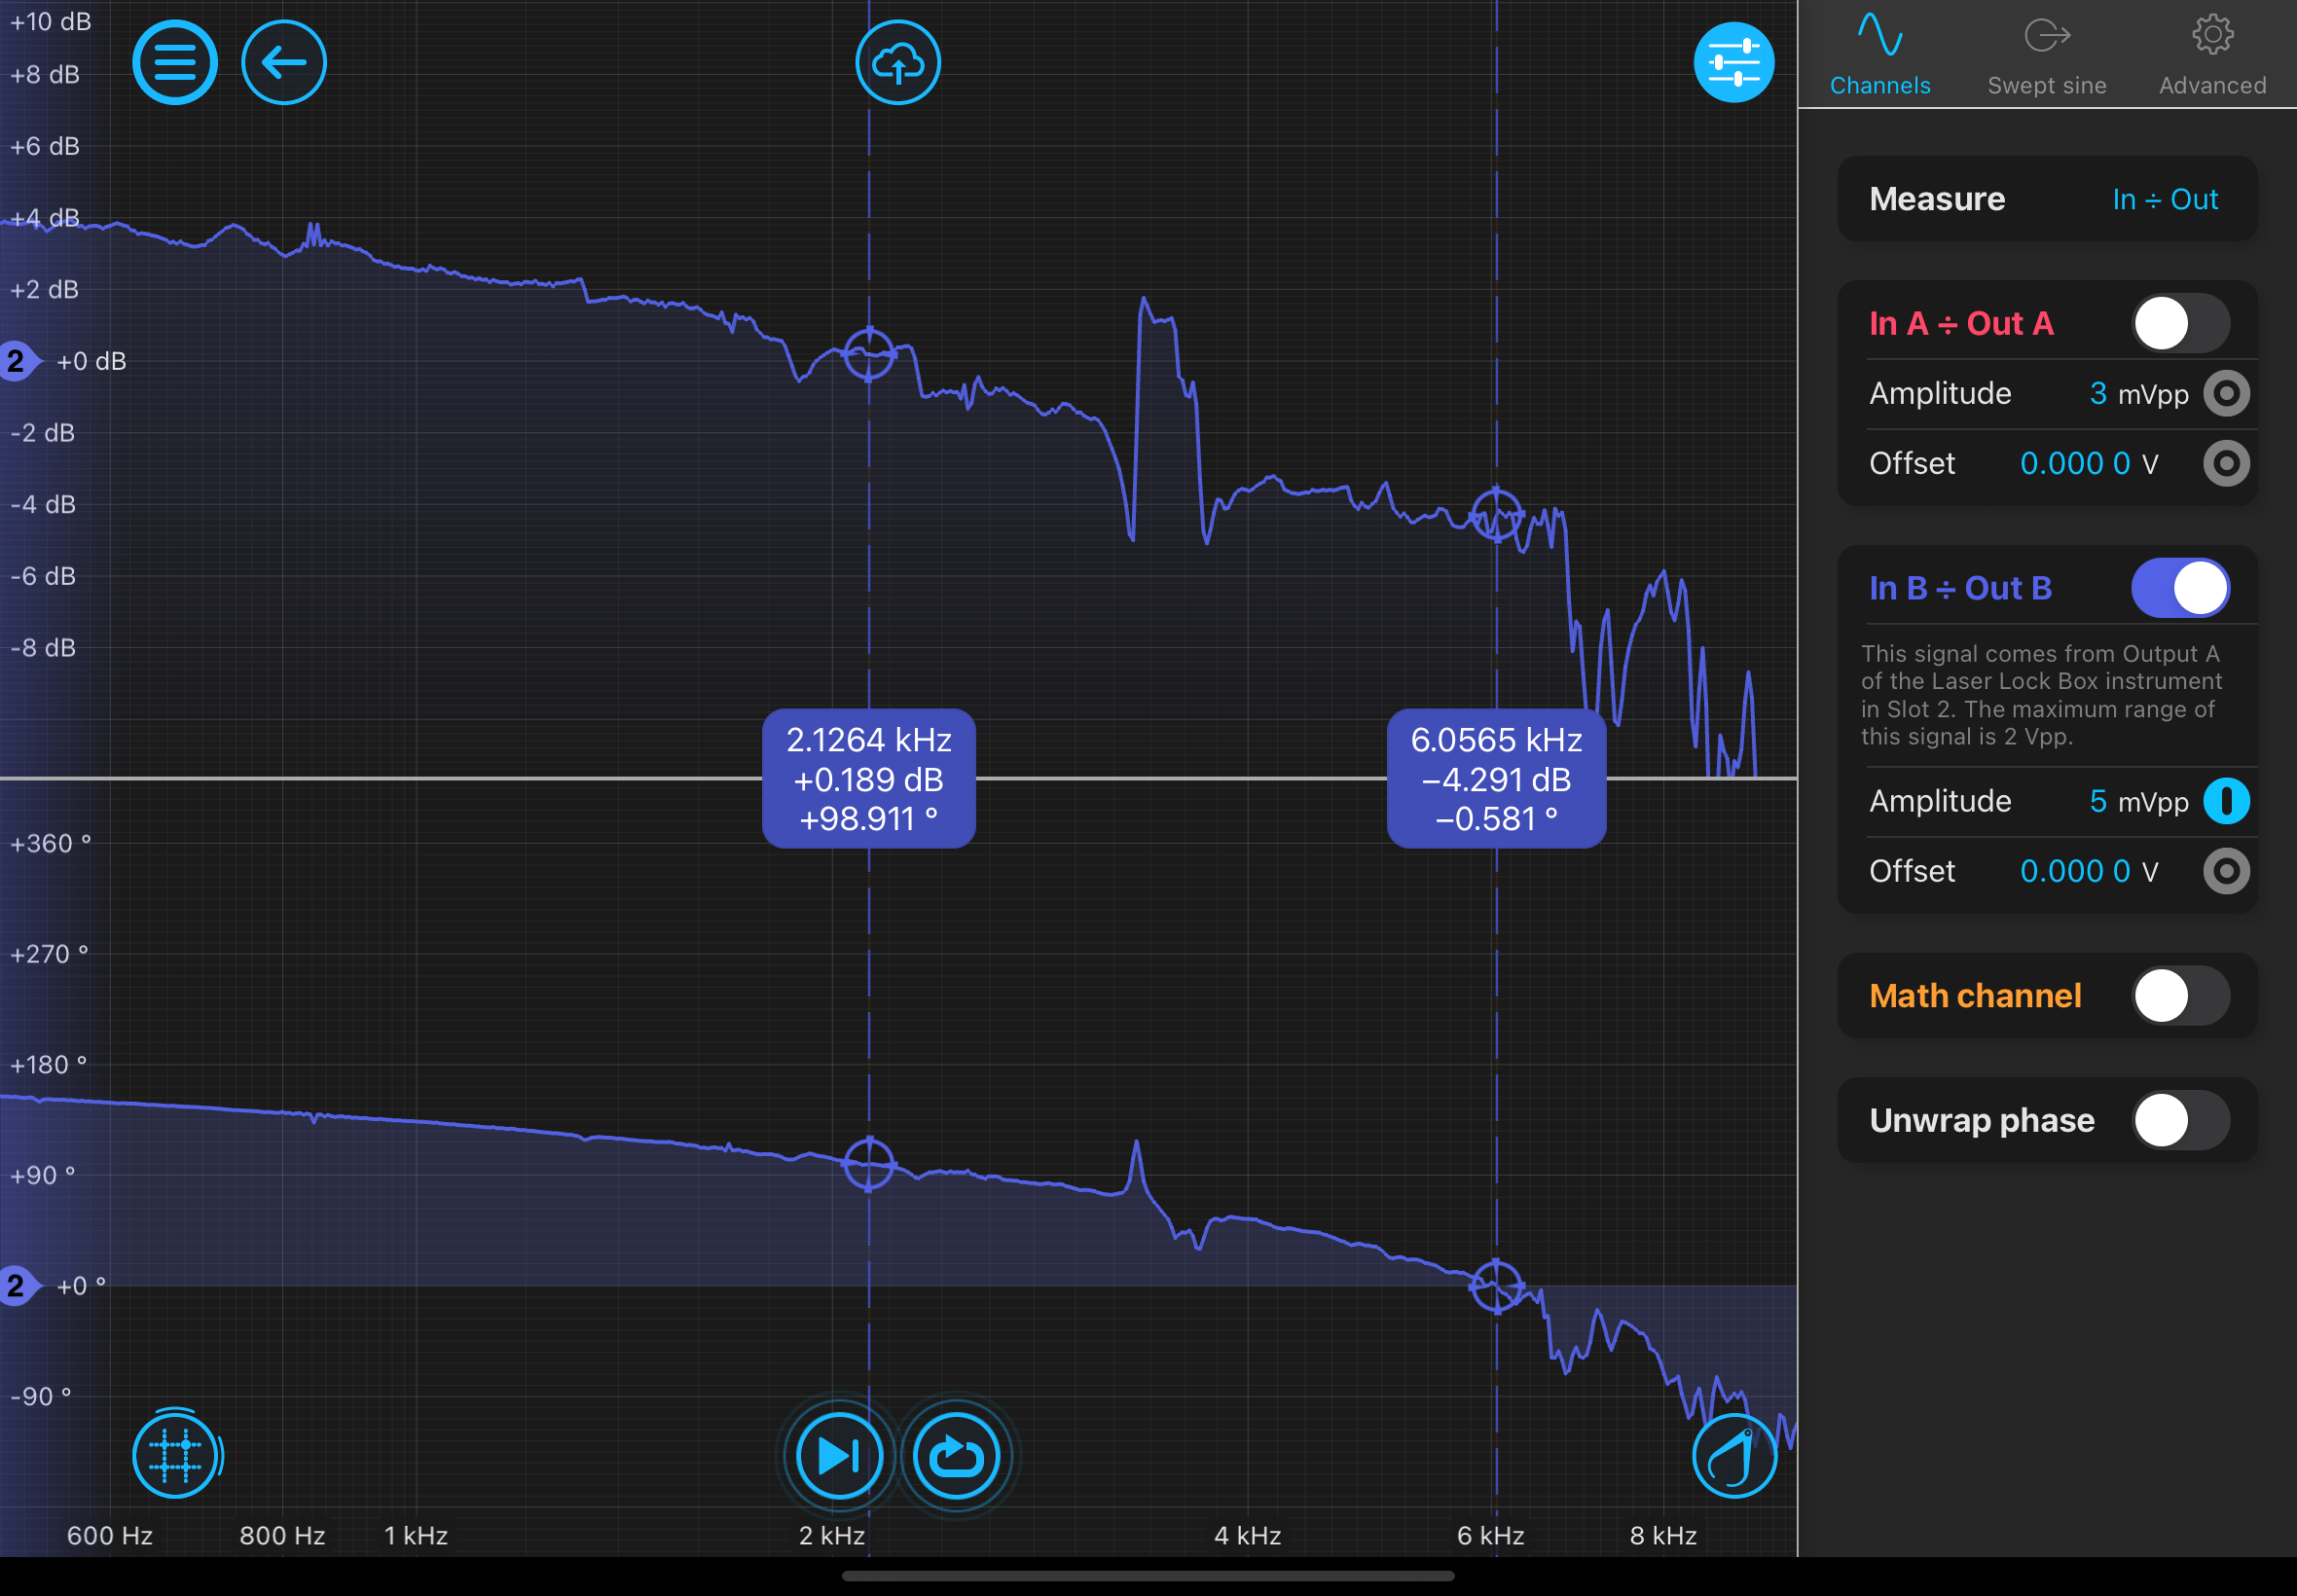Click the '-90 °' phase axis label
This screenshot has width=2297, height=1596.
point(40,1396)
